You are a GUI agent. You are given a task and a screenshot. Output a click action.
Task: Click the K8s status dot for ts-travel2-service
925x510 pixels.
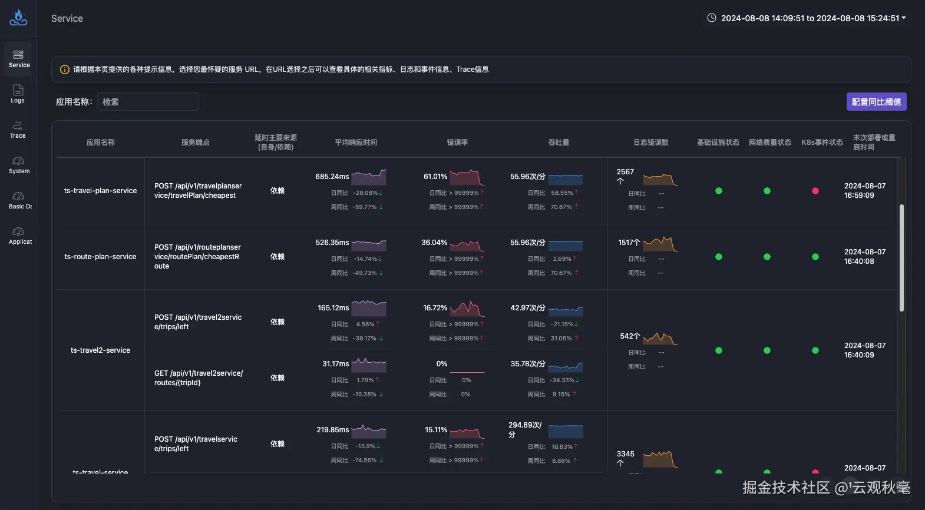click(x=815, y=350)
